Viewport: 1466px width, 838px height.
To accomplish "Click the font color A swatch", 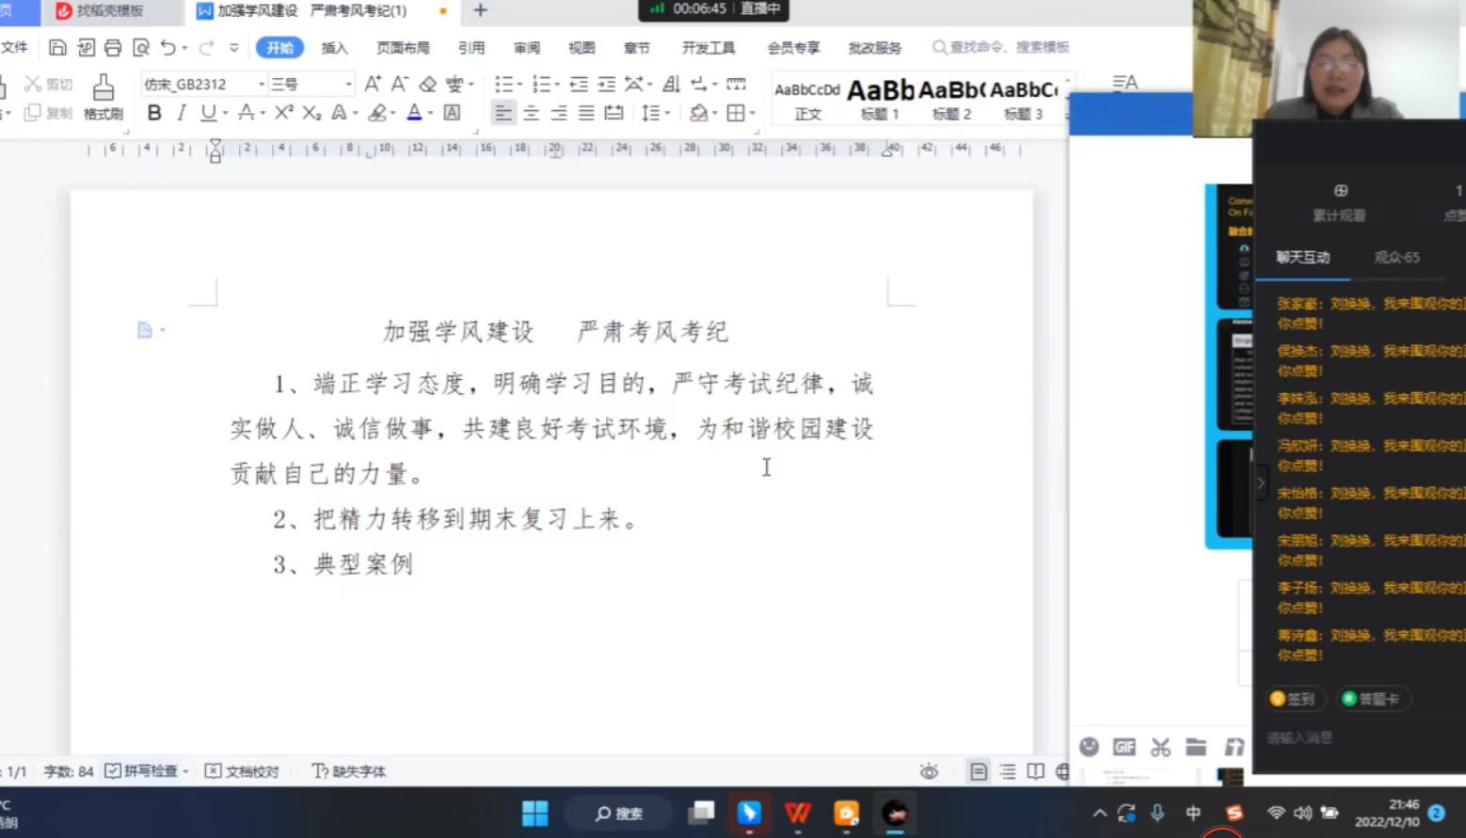I will pyautogui.click(x=414, y=113).
